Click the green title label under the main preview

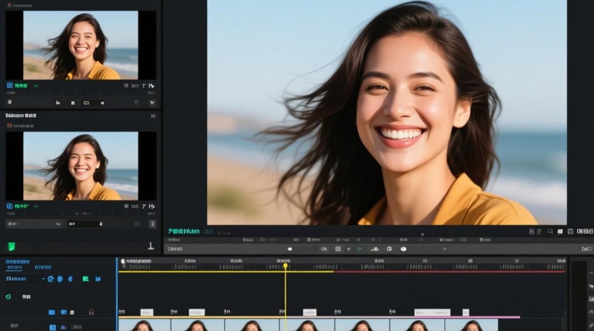184,231
